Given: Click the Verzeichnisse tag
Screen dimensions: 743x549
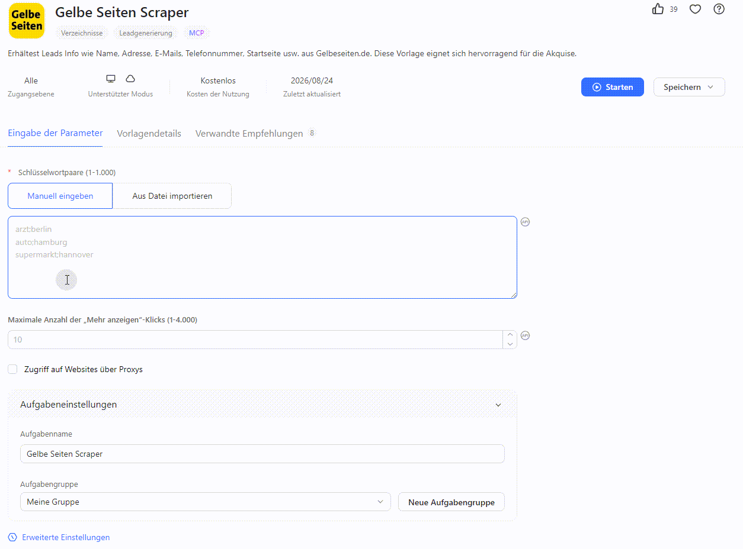Looking at the screenshot, I should pyautogui.click(x=82, y=33).
